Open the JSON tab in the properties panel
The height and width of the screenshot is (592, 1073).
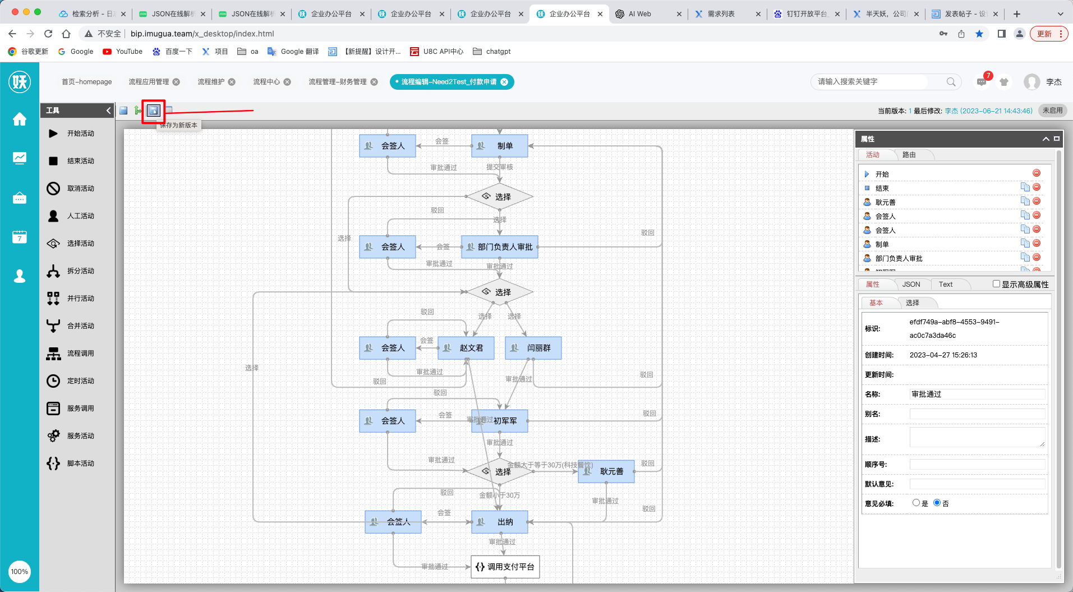911,284
